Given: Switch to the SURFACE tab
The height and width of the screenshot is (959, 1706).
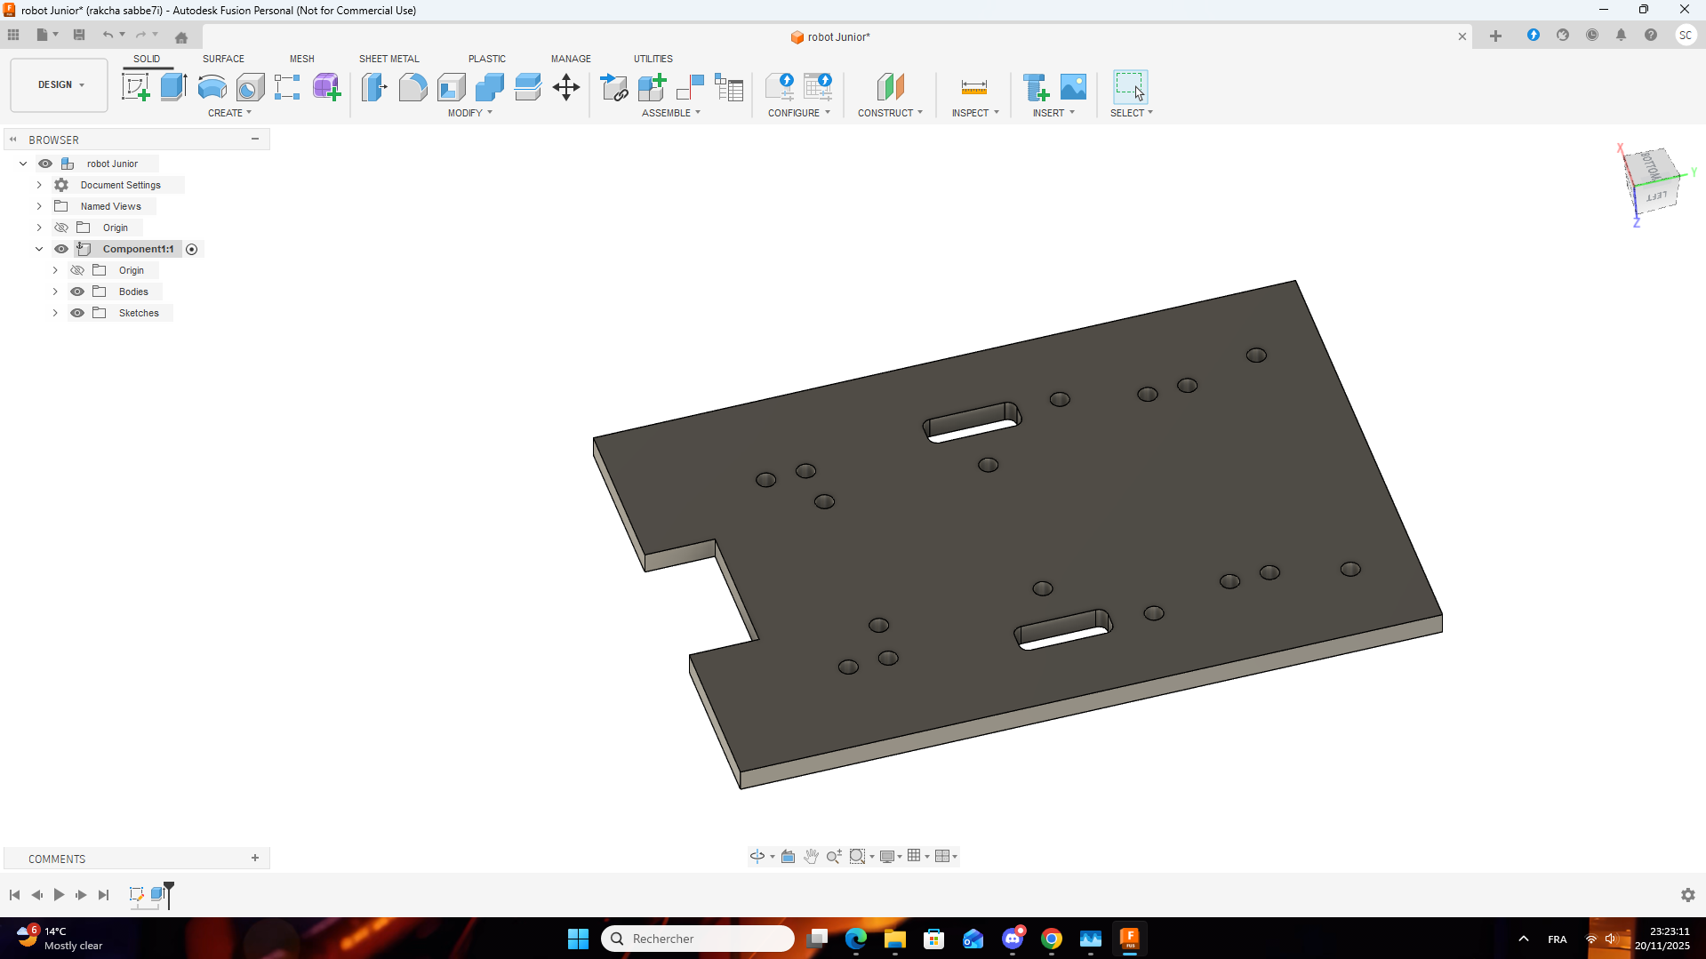Looking at the screenshot, I should (223, 59).
